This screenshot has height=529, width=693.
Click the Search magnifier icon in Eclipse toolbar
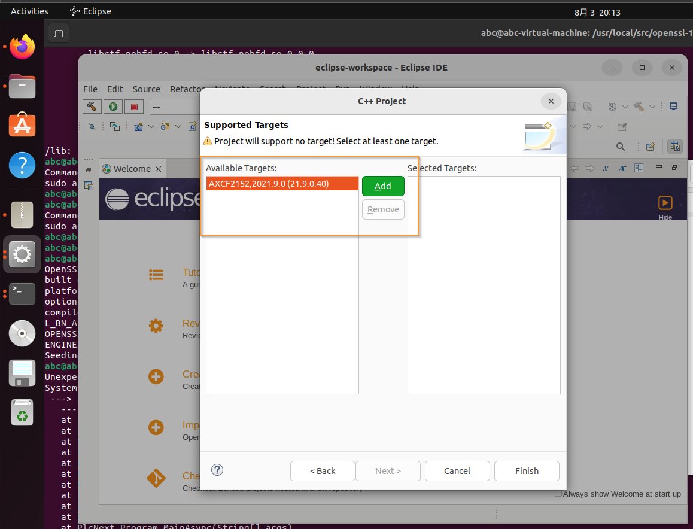click(621, 147)
